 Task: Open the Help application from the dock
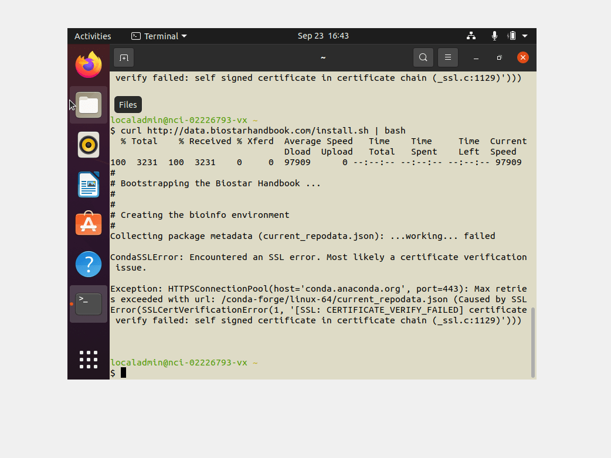click(89, 264)
